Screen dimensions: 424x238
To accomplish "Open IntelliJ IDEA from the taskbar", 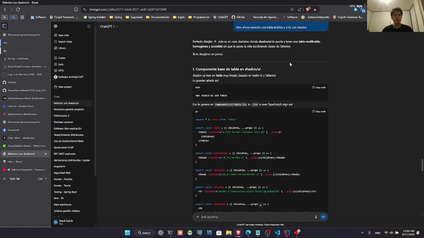I will pyautogui.click(x=287, y=233).
